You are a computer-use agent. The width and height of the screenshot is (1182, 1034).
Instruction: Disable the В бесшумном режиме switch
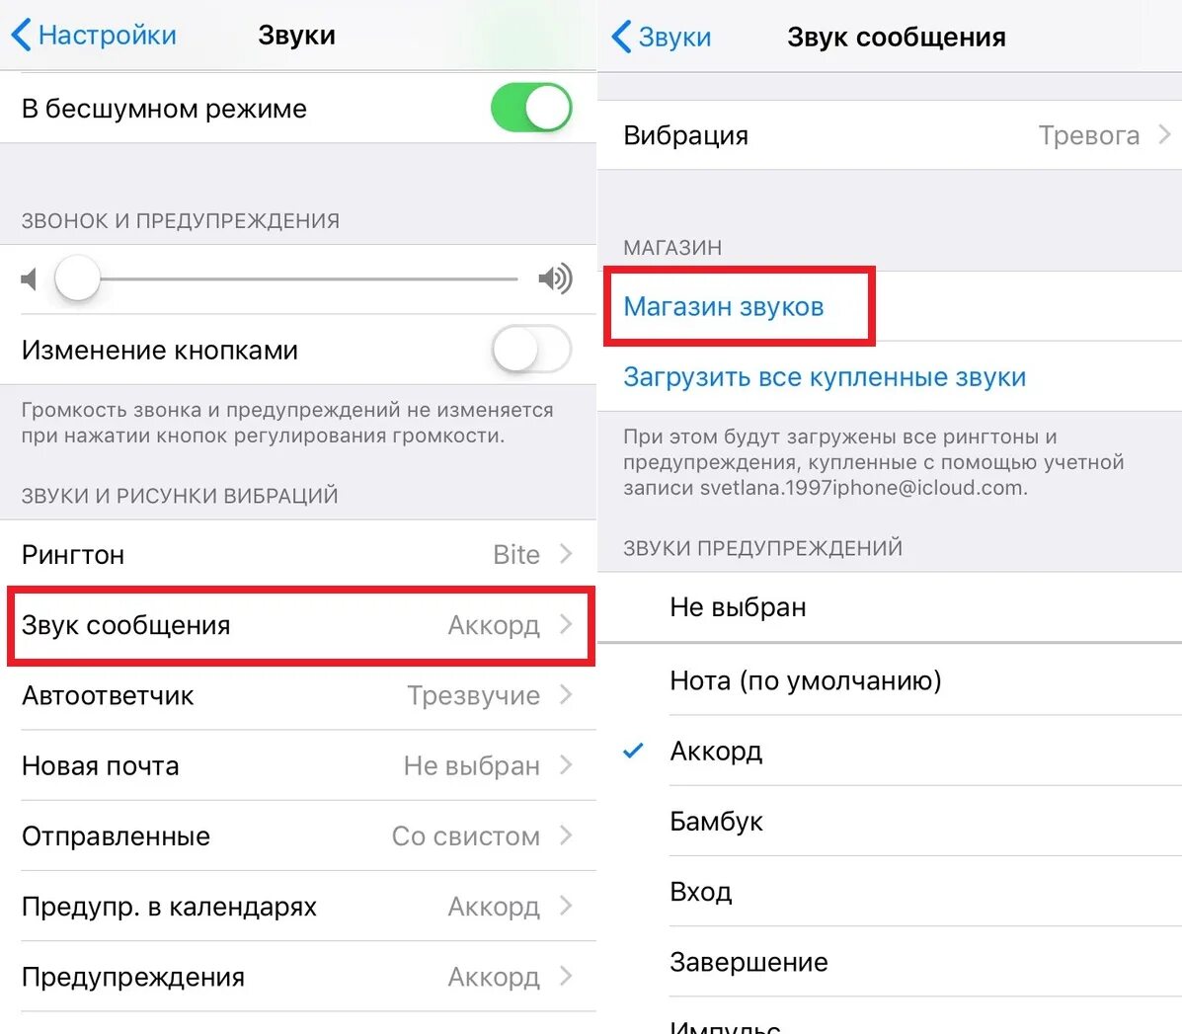(531, 109)
